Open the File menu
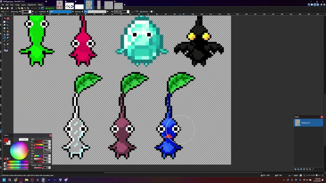326x183 pixels. [3, 5]
